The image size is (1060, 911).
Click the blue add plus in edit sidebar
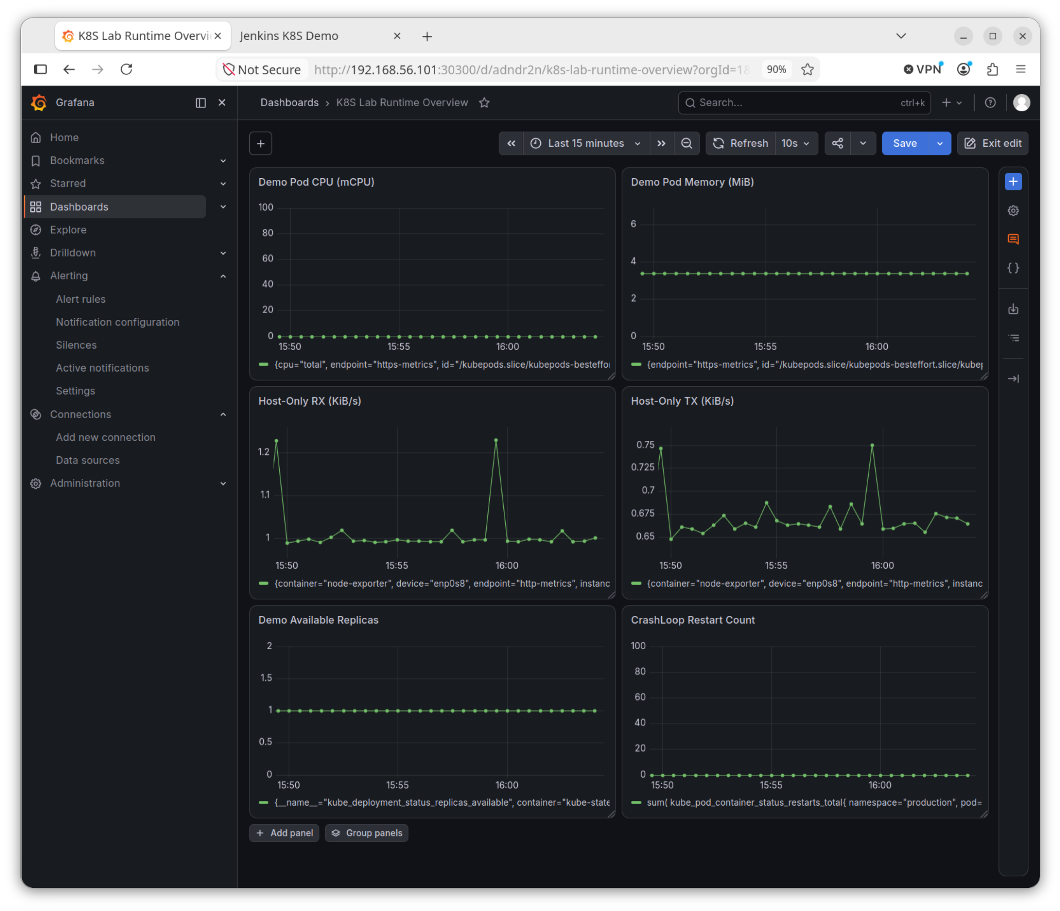1013,181
